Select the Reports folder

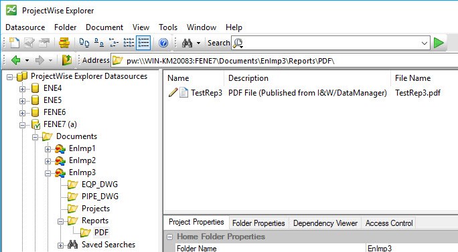[x=95, y=221]
